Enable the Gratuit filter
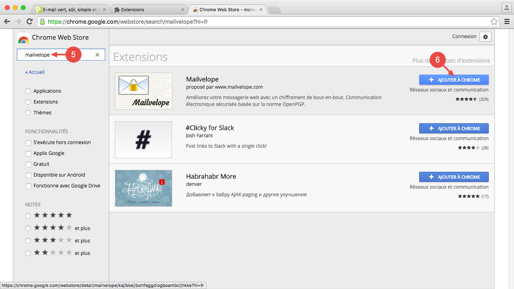The width and height of the screenshot is (514, 289). point(29,164)
